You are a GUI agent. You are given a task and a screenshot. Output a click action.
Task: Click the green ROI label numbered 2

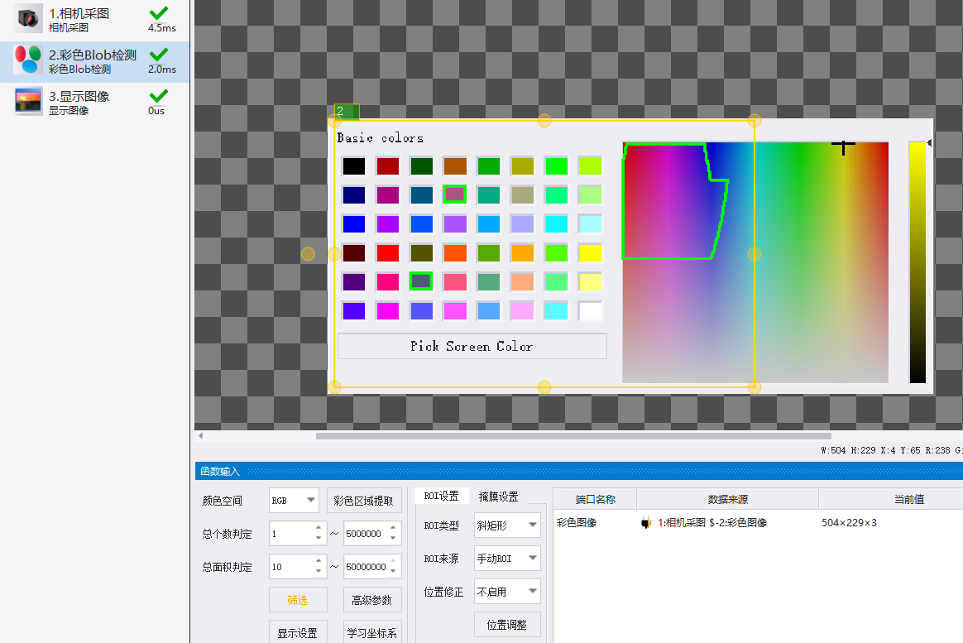click(x=347, y=112)
